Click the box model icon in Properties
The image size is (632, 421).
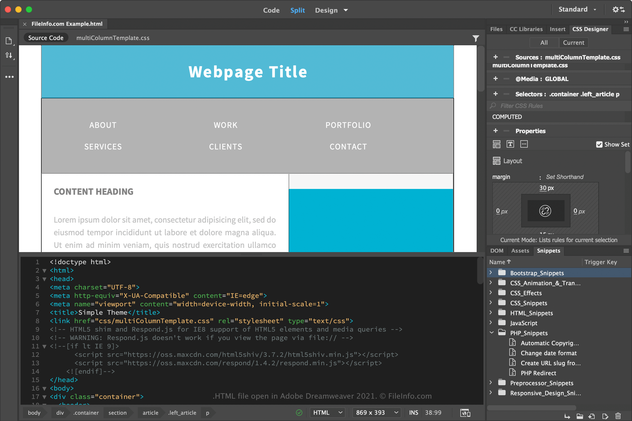coord(497,145)
